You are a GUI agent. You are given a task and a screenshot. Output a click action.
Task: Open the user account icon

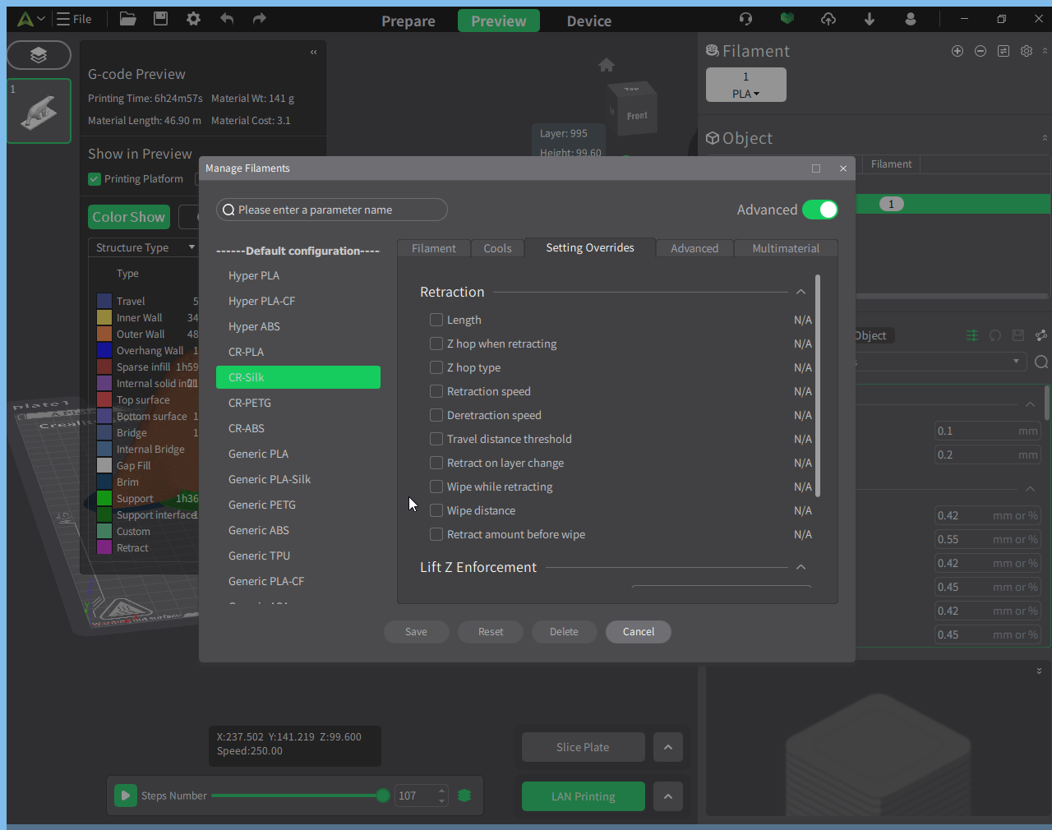tap(911, 18)
